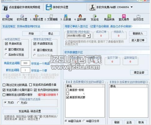Open 运行日志 toolbar icon
Screen dimensions: 151x125
tap(138, 16)
